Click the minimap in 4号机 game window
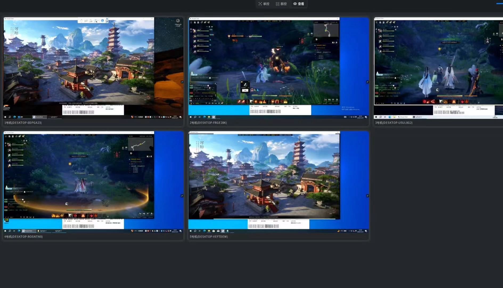 [141, 144]
